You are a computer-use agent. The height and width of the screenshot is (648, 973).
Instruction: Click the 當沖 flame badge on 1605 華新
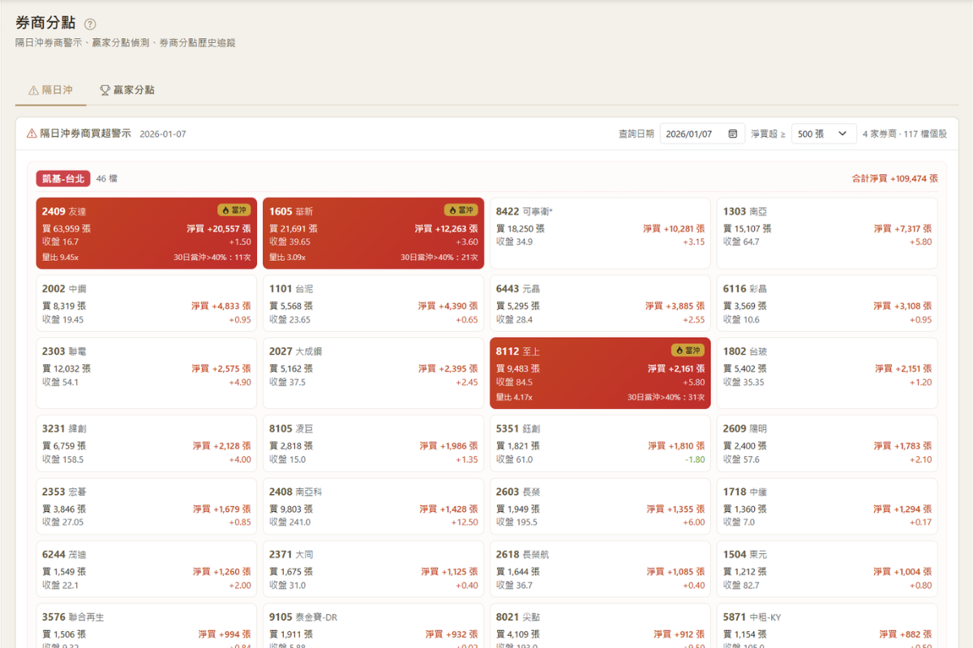click(x=459, y=211)
